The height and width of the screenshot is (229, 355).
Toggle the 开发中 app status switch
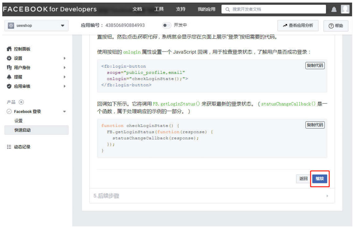point(167,25)
